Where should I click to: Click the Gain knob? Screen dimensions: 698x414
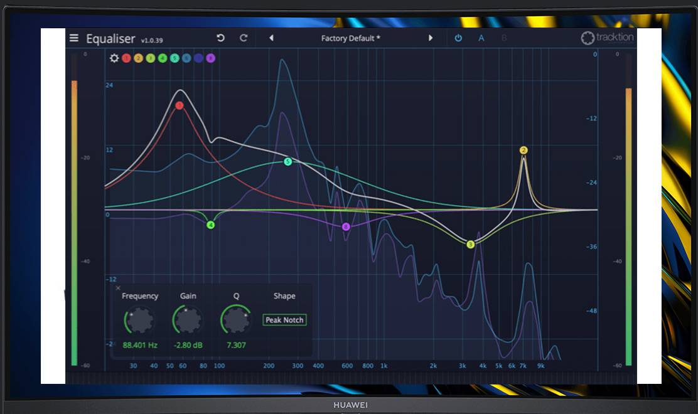(188, 320)
